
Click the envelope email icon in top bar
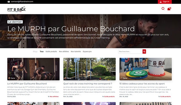pos(9,2)
